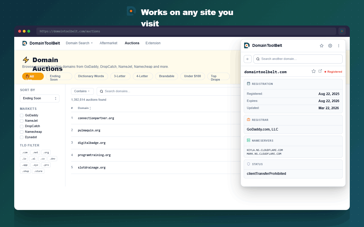Focus the Search domains input field
The image size is (364, 227).
point(169,91)
